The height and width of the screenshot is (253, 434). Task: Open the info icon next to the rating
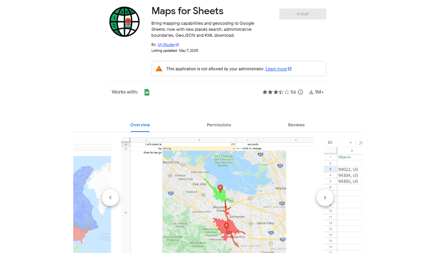pos(300,92)
